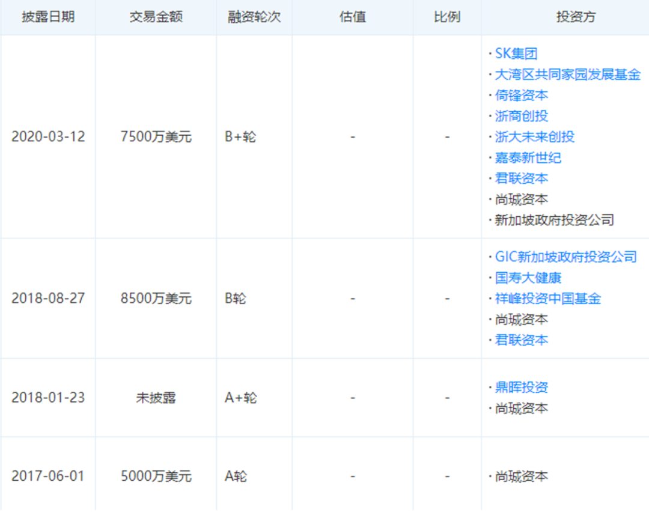Open the SK集团 investor link

516,54
